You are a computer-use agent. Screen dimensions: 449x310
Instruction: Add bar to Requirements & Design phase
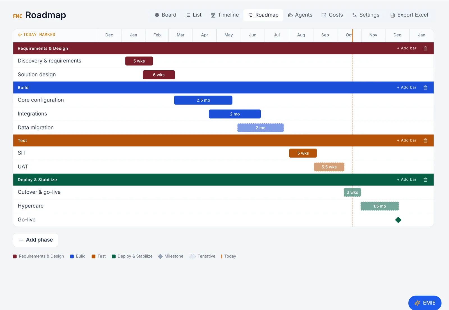pyautogui.click(x=407, y=48)
